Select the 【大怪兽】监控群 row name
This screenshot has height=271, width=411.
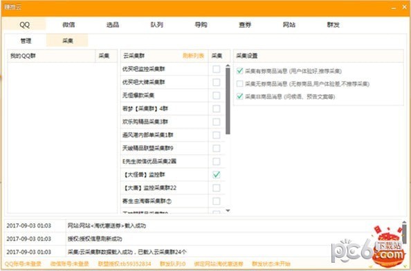pyautogui.click(x=143, y=175)
